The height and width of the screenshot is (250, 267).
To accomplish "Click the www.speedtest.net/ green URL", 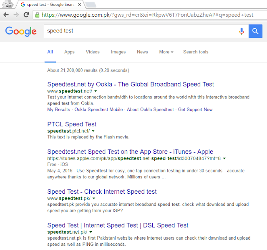I will pos(70,91).
